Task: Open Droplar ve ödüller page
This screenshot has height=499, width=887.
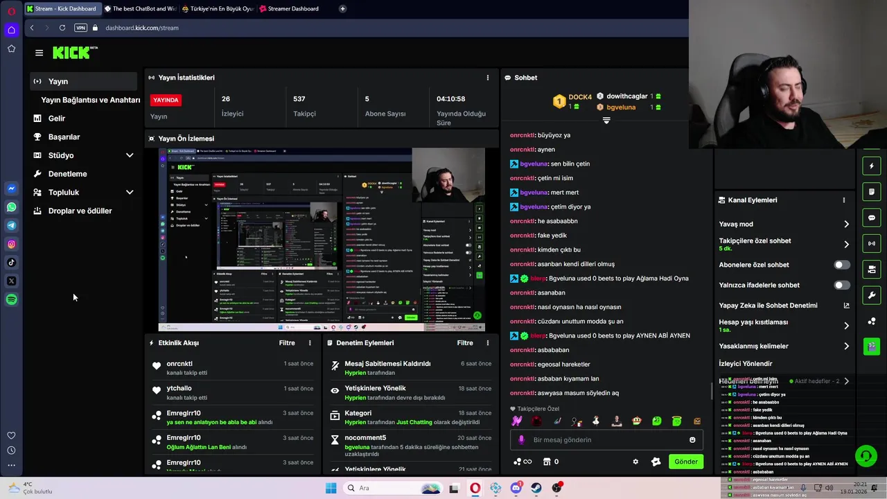Action: [83, 211]
